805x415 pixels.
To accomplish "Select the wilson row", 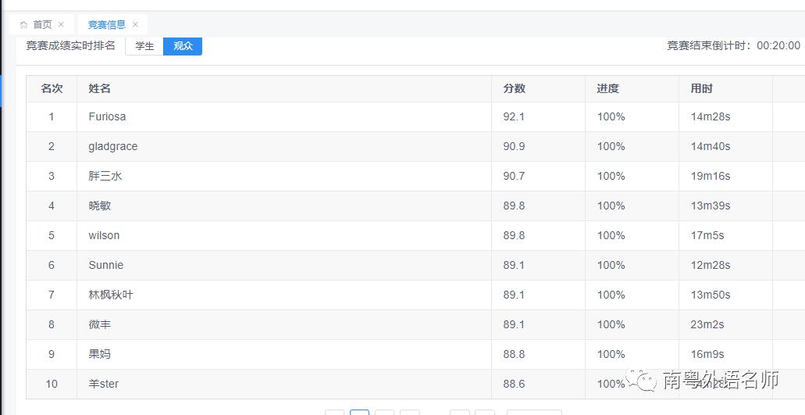I will pos(104,235).
